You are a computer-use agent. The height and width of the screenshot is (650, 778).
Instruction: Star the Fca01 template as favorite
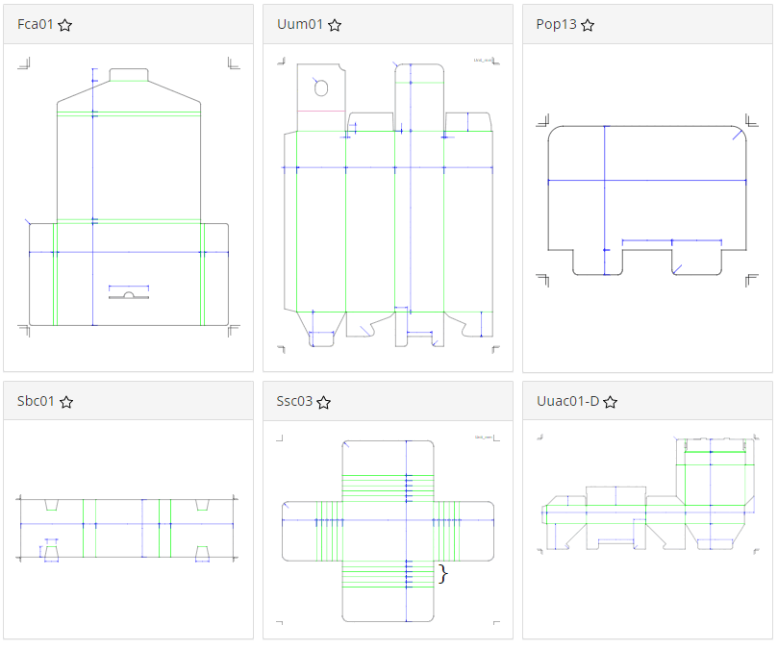(64, 25)
